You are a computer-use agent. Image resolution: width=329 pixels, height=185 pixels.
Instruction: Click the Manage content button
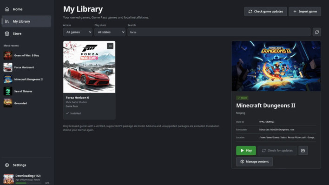point(254,162)
